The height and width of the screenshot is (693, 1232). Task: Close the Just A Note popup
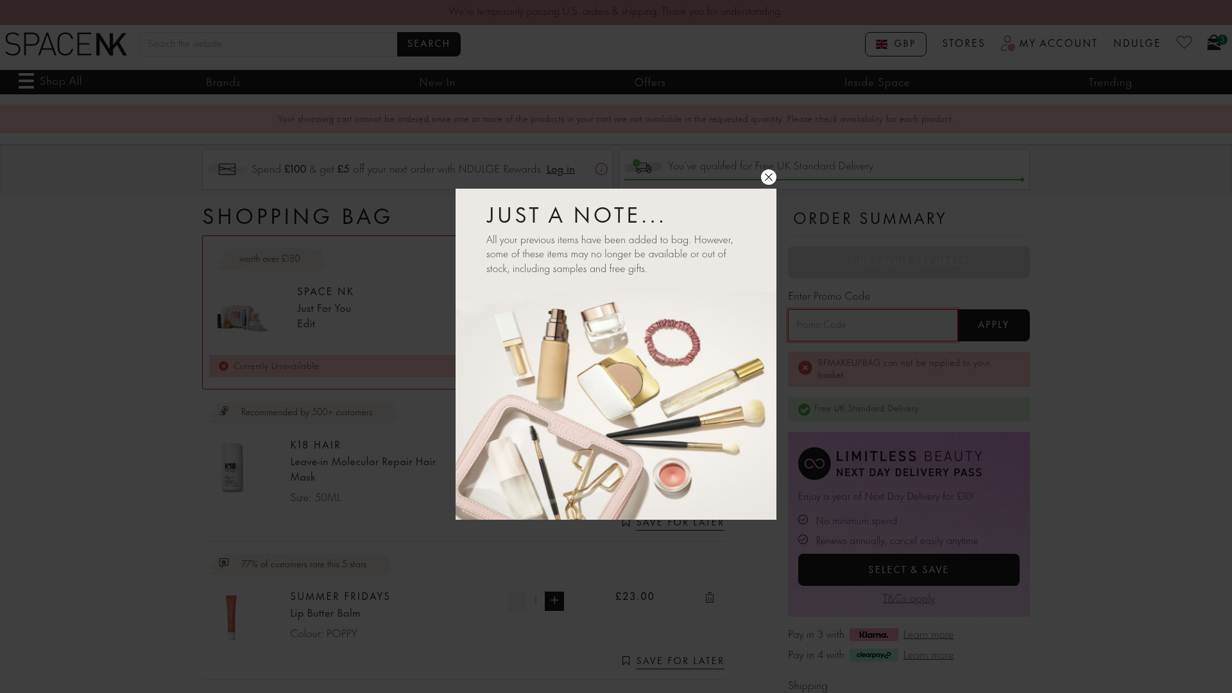[768, 177]
